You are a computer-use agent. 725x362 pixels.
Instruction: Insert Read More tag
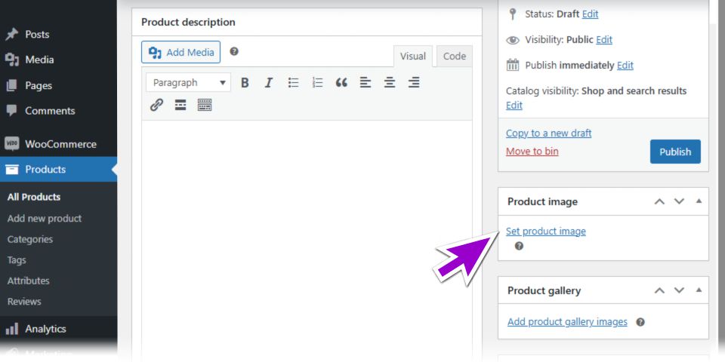[180, 106]
